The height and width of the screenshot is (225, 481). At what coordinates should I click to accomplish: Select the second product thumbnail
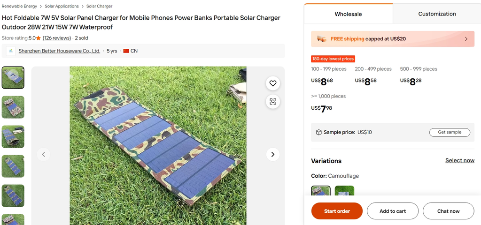click(x=13, y=107)
